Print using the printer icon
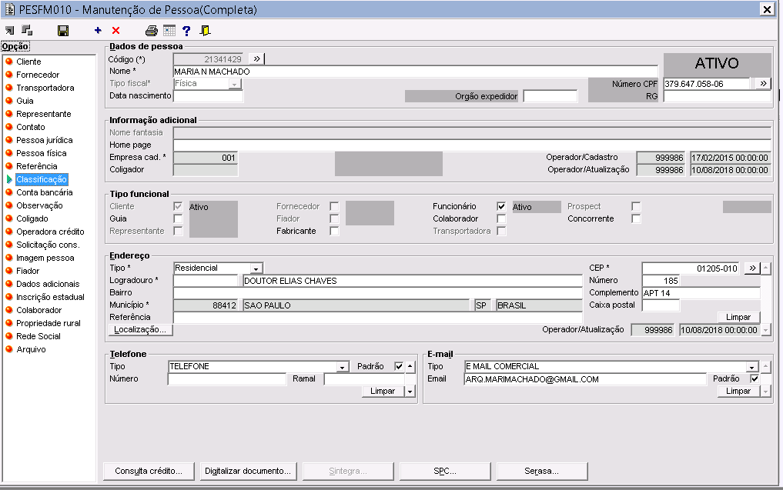783x490 pixels. [152, 31]
